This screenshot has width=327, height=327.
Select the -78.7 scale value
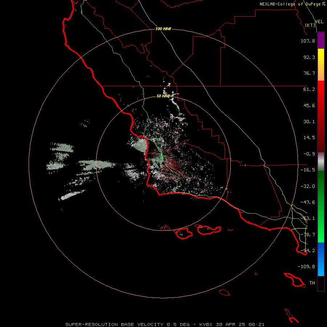coord(308,235)
